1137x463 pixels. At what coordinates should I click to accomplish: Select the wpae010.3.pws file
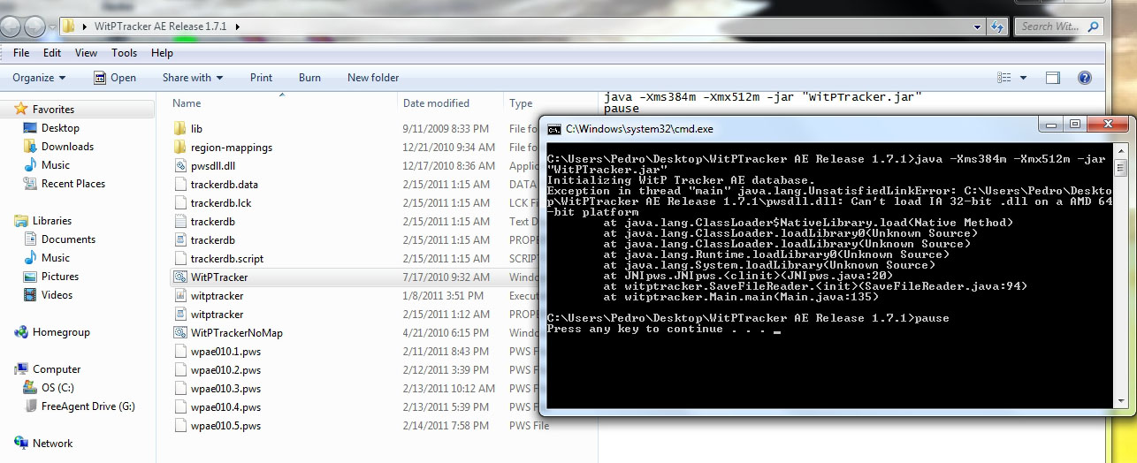(x=225, y=389)
